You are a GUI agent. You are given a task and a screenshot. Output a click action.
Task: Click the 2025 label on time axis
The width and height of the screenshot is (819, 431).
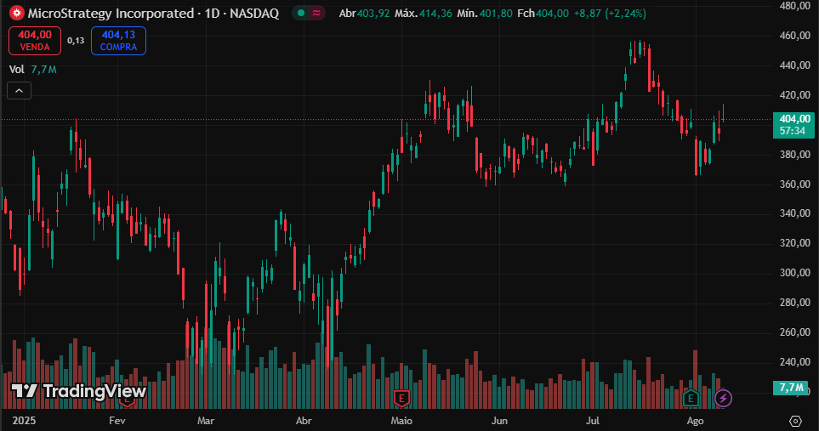(24, 421)
